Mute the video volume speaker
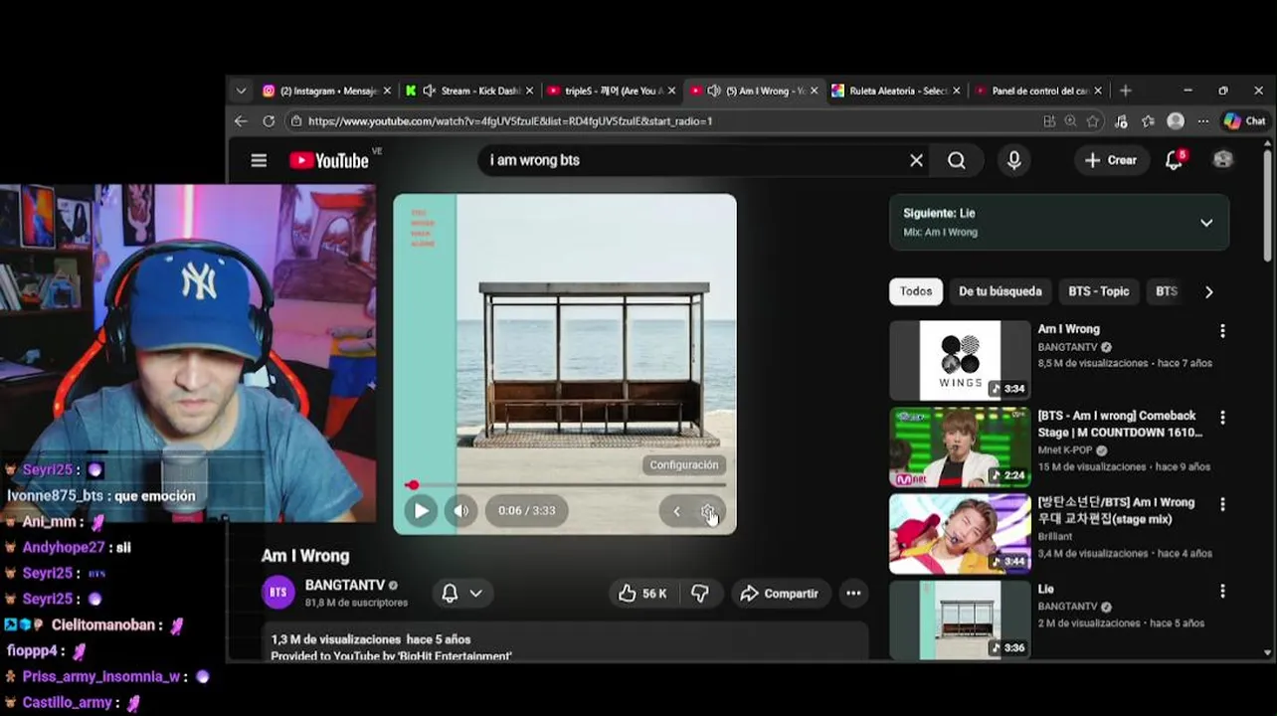1277x716 pixels. click(x=461, y=510)
